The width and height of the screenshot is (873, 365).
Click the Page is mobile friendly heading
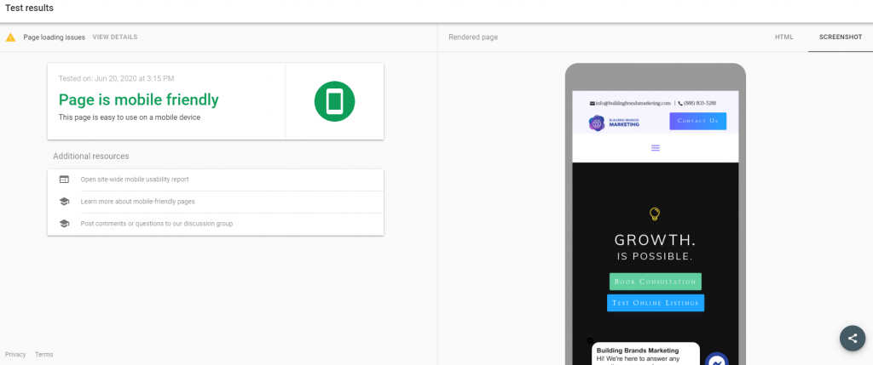tap(139, 100)
